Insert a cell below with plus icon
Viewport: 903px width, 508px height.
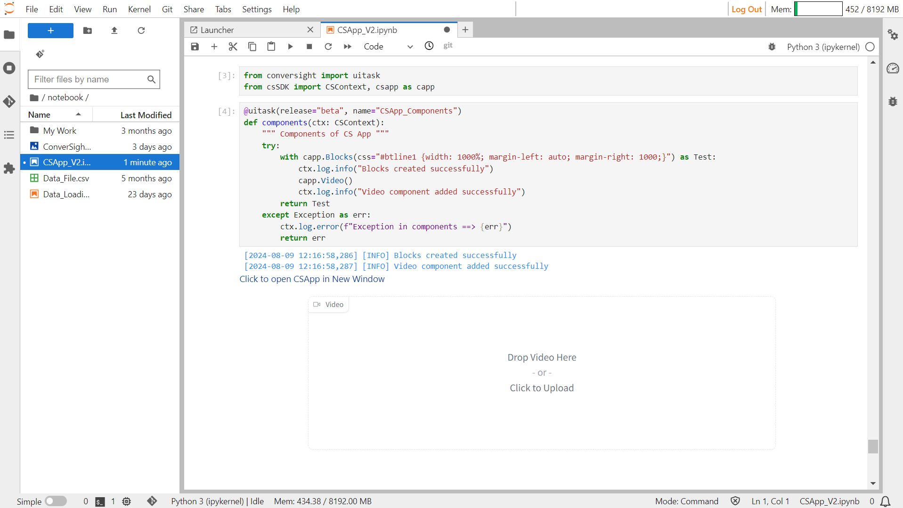pyautogui.click(x=214, y=47)
